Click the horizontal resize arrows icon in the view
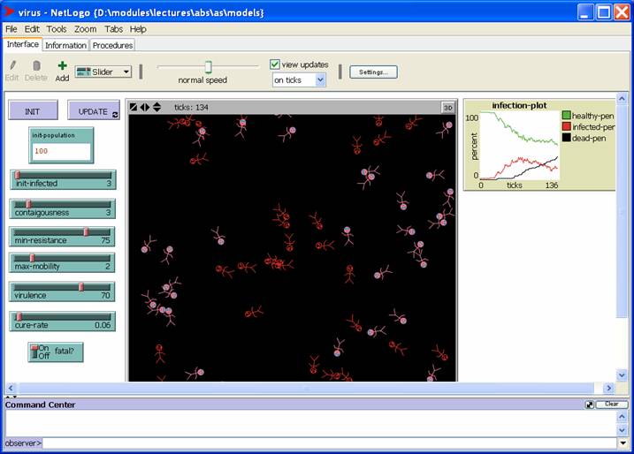The height and width of the screenshot is (454, 634). pos(145,107)
